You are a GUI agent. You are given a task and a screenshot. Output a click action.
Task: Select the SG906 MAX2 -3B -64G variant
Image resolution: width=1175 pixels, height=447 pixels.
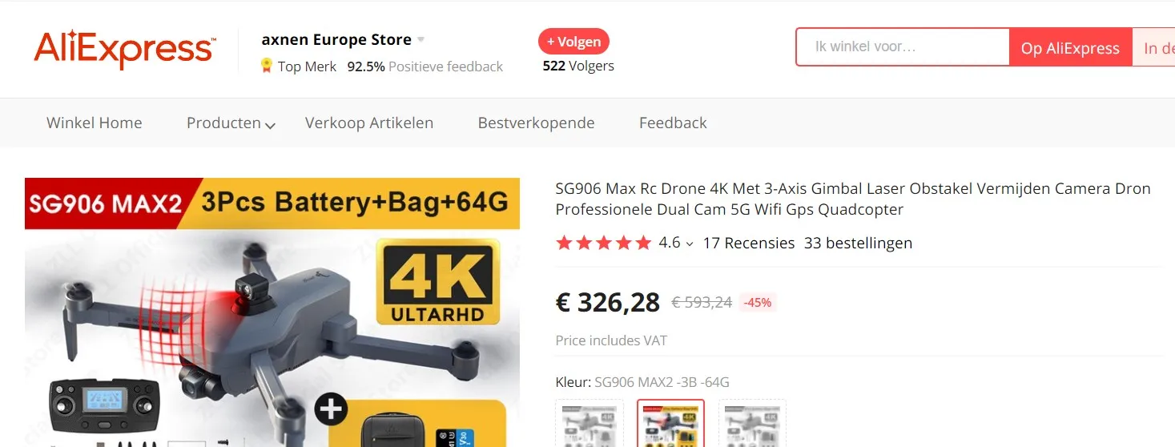coord(671,423)
